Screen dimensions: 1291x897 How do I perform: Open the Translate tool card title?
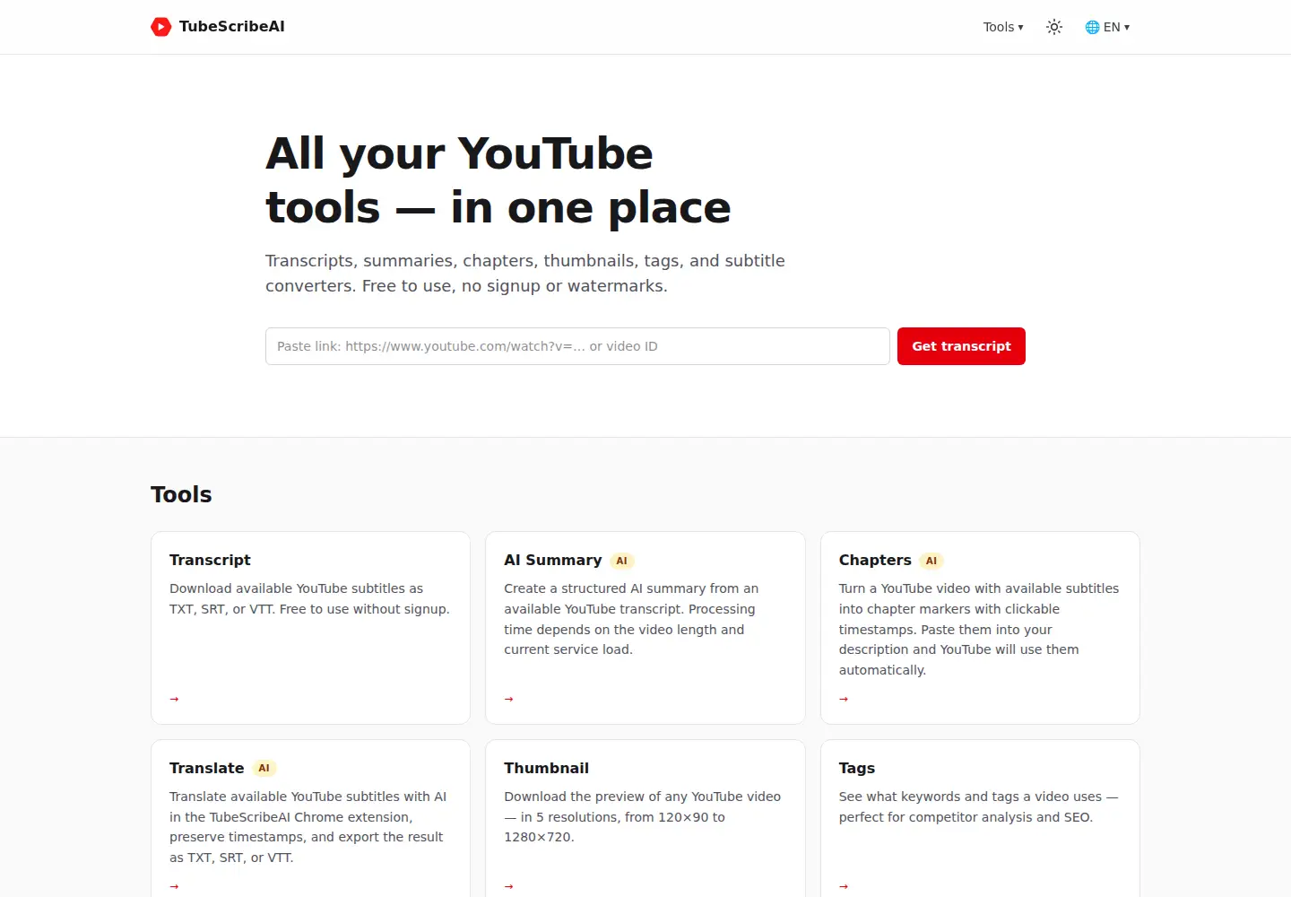pyautogui.click(x=207, y=768)
